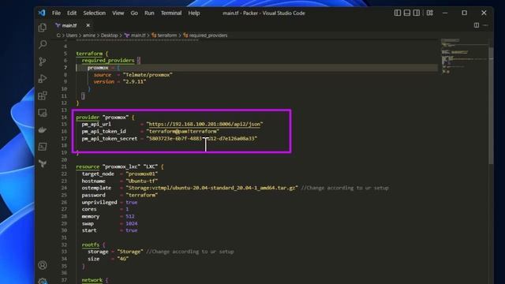
Task: Open the Source Control view
Action: click(x=42, y=62)
